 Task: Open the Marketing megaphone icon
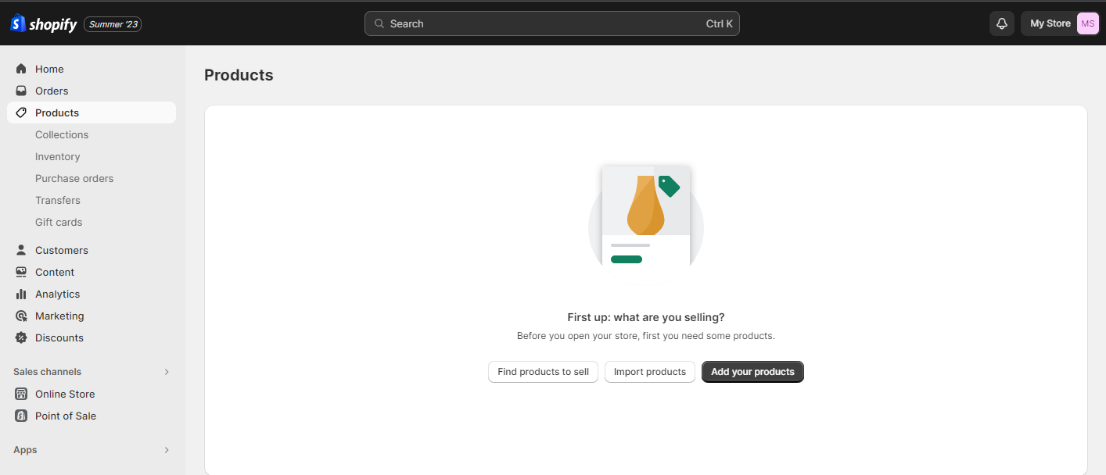pyautogui.click(x=21, y=316)
